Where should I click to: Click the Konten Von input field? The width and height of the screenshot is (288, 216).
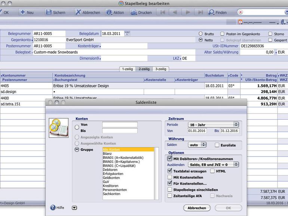point(120,124)
